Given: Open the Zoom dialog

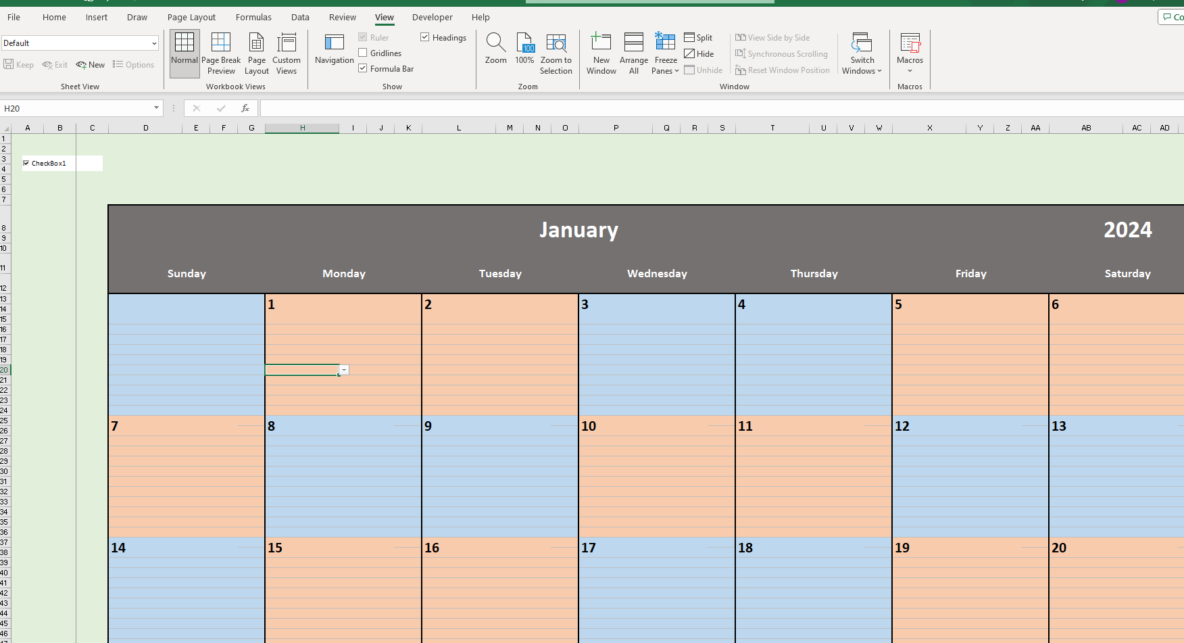Looking at the screenshot, I should point(496,49).
